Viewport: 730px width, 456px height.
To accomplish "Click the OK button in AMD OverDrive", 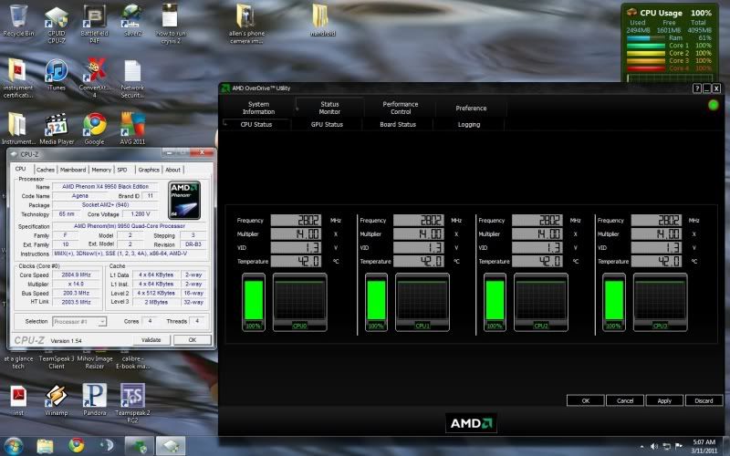I will tap(585, 400).
